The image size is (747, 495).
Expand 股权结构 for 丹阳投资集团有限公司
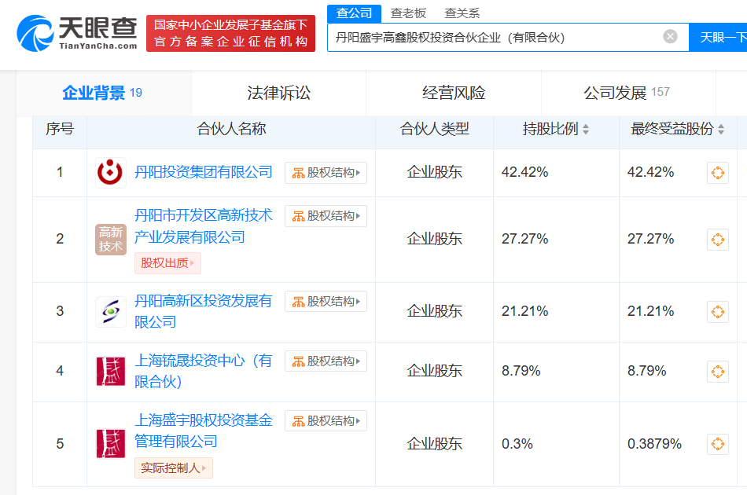(x=326, y=172)
